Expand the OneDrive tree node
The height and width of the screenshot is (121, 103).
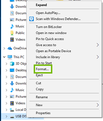tap(4, 48)
